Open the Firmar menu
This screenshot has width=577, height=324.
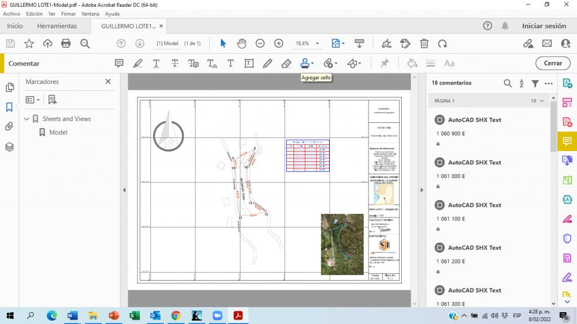click(69, 14)
